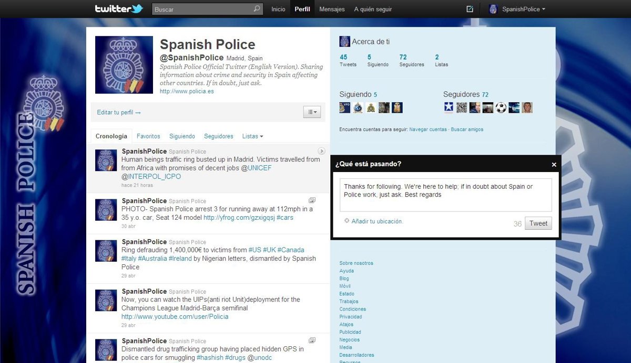Click the location icon beside Añadir tu ubicación
The image size is (631, 363).
pyautogui.click(x=347, y=221)
